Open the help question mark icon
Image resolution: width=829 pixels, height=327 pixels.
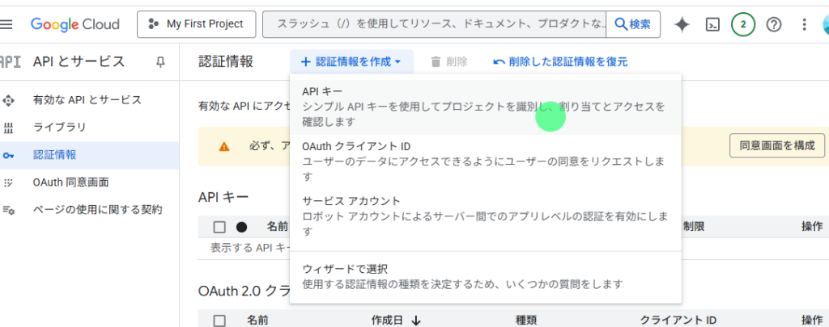[774, 24]
